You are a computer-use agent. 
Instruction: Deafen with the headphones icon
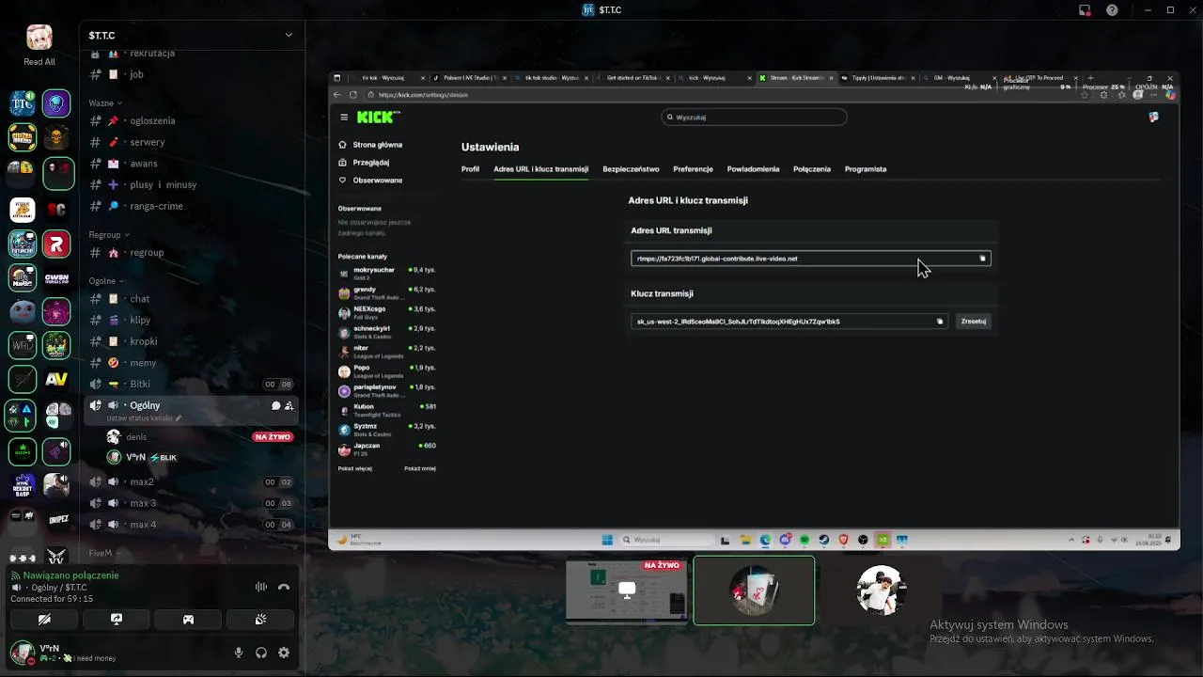(x=261, y=653)
